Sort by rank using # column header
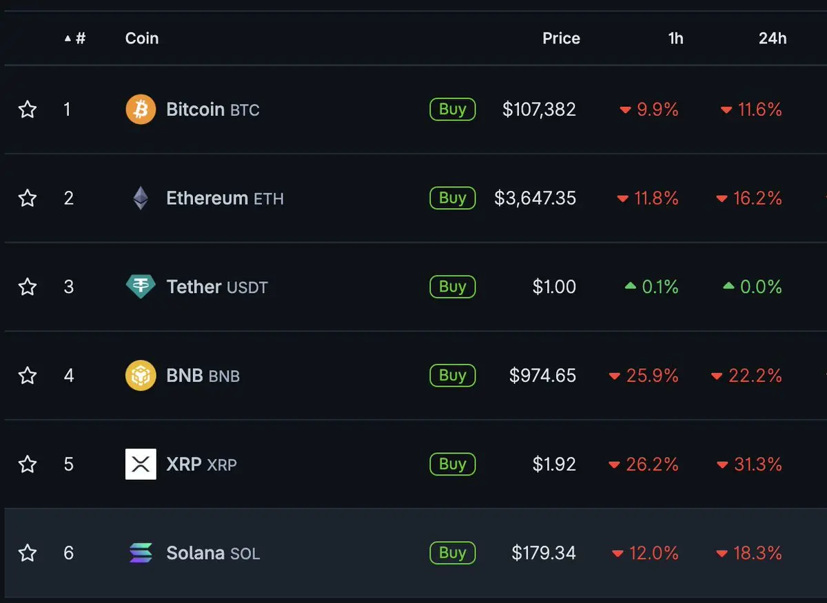Image resolution: width=827 pixels, height=603 pixels. click(x=75, y=39)
